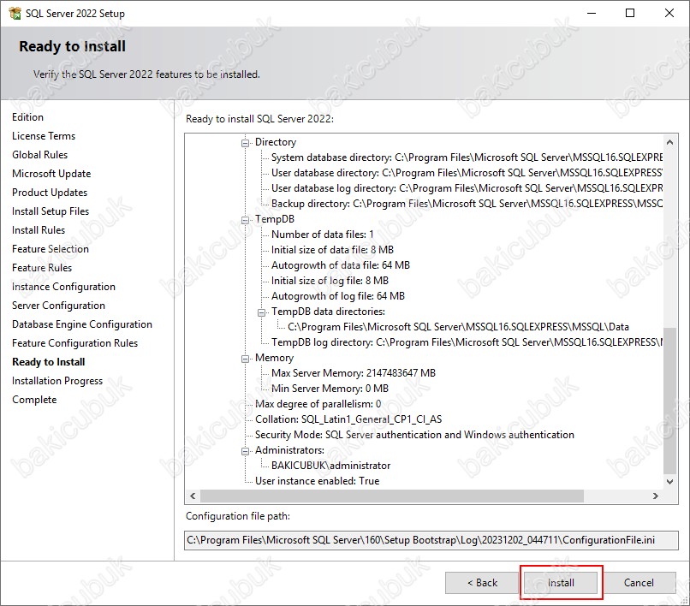Select Install Rules step
690x606 pixels.
[x=39, y=230]
